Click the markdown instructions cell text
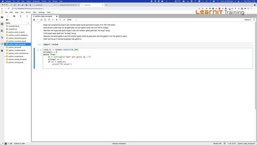This screenshot has width=257, height=145. tap(85, 32)
